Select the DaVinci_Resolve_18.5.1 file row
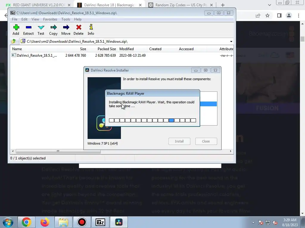 tap(122, 56)
